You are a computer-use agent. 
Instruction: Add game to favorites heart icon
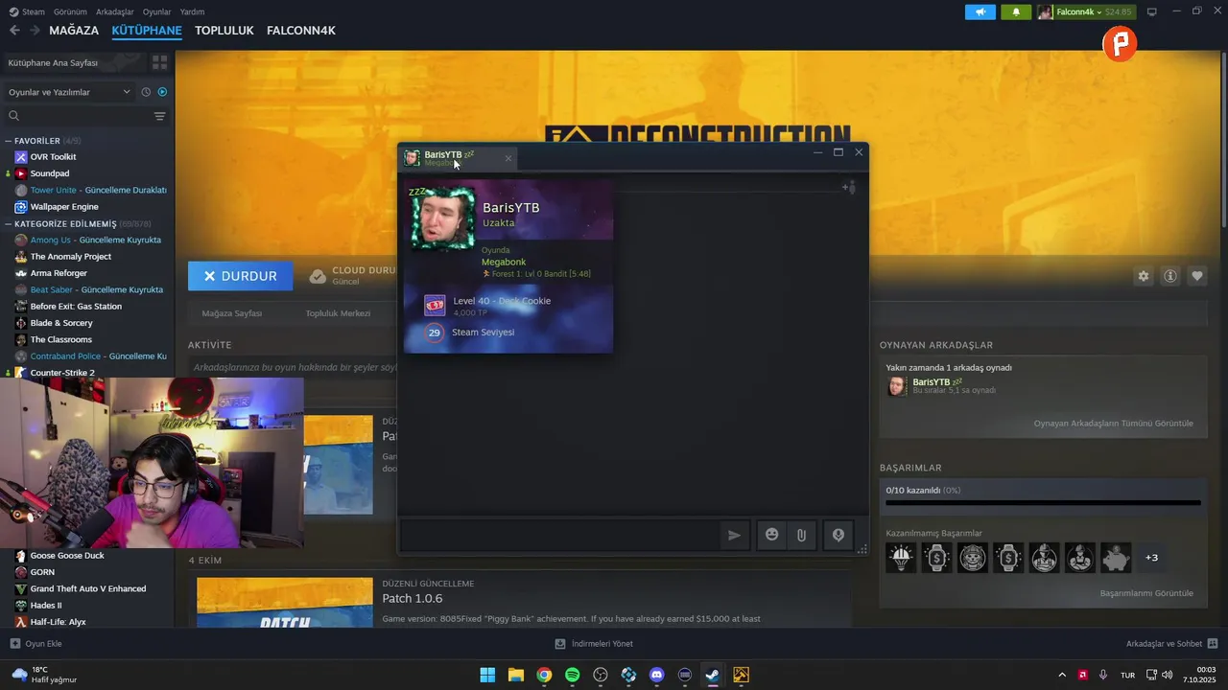click(x=1197, y=276)
